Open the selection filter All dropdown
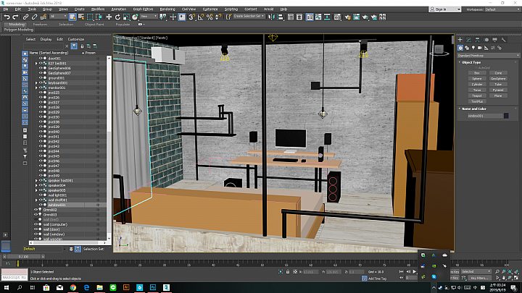 (58, 16)
